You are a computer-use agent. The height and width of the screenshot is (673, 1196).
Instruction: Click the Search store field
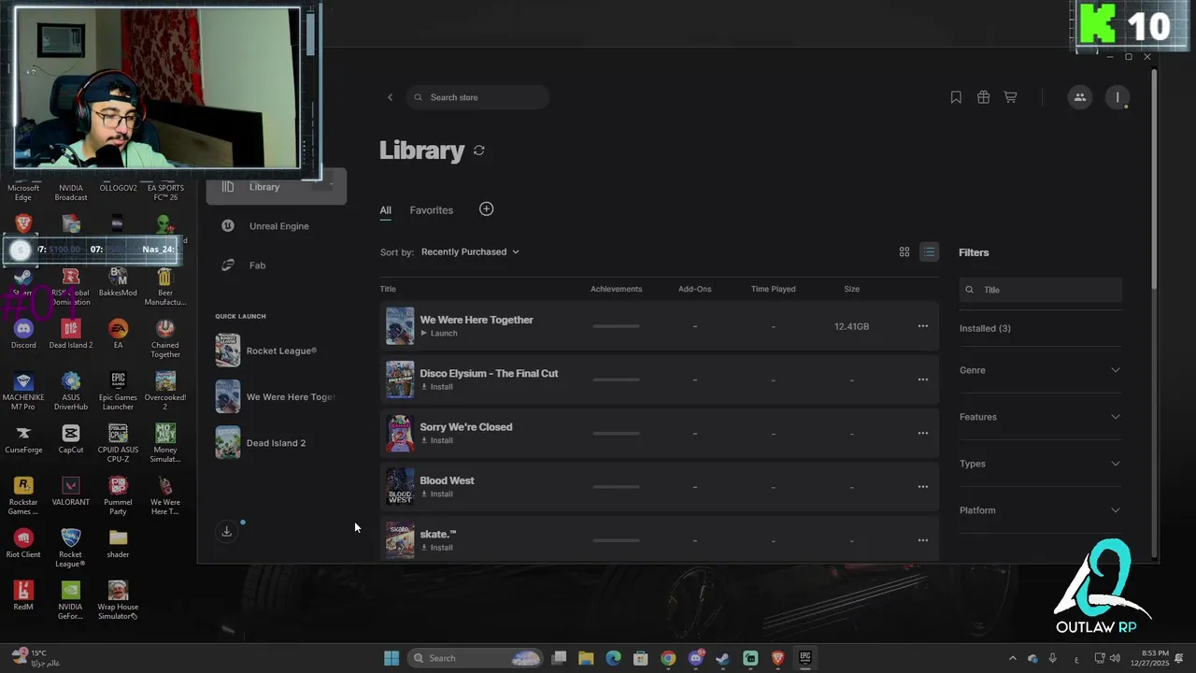coord(477,97)
